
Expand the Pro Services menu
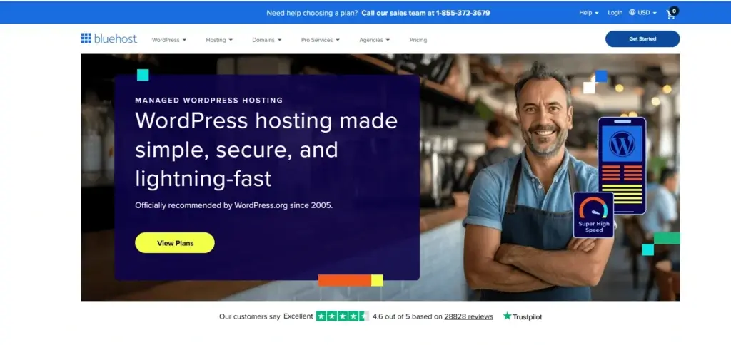pos(321,40)
